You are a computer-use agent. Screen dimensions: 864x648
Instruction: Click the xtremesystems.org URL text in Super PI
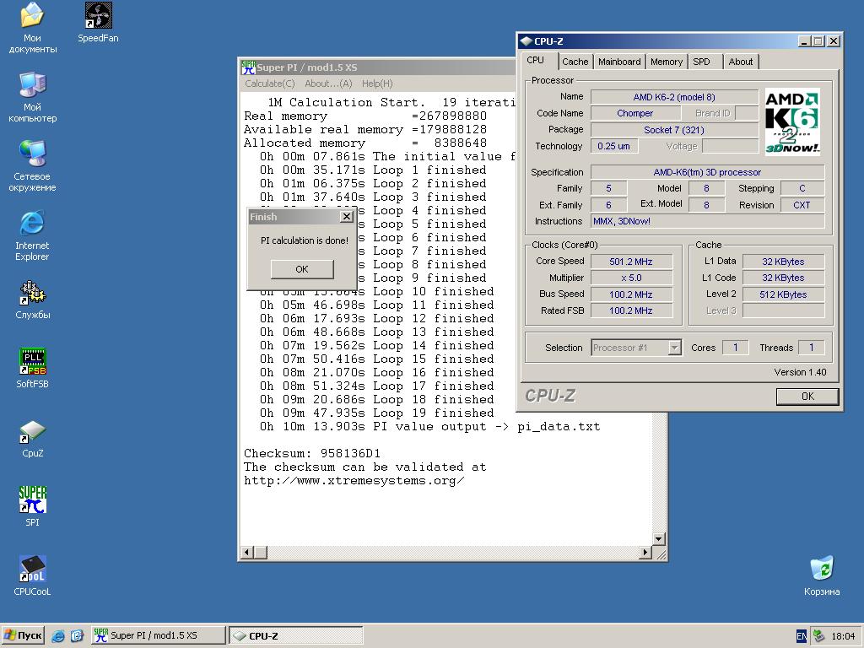(354, 480)
